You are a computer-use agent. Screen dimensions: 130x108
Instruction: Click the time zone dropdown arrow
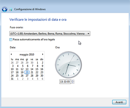pyautogui.click(x=88, y=34)
